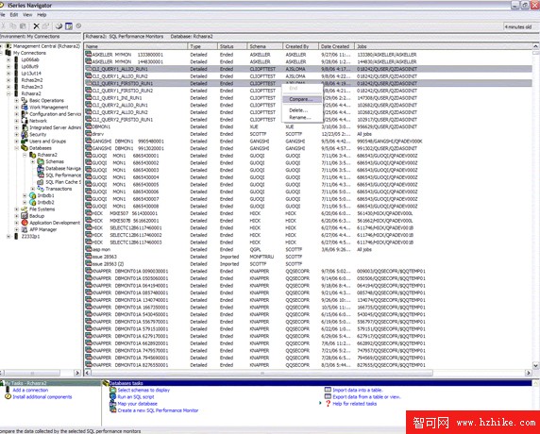Click the SQL Plan Cache icon

coord(41,182)
